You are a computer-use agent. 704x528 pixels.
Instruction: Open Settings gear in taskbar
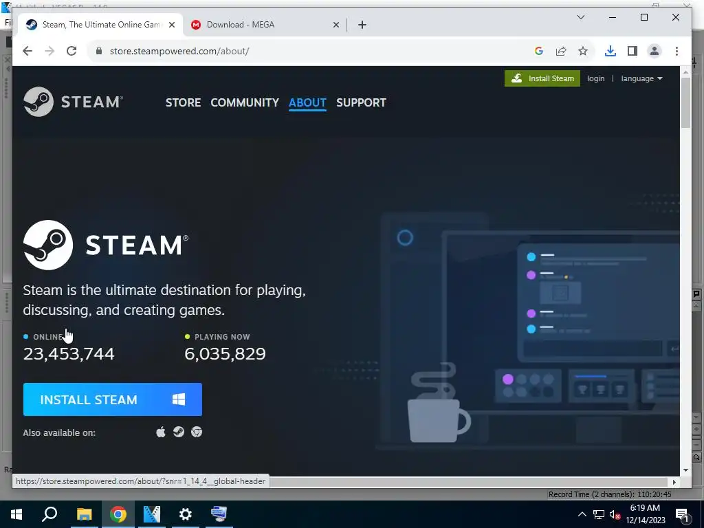[x=186, y=514]
